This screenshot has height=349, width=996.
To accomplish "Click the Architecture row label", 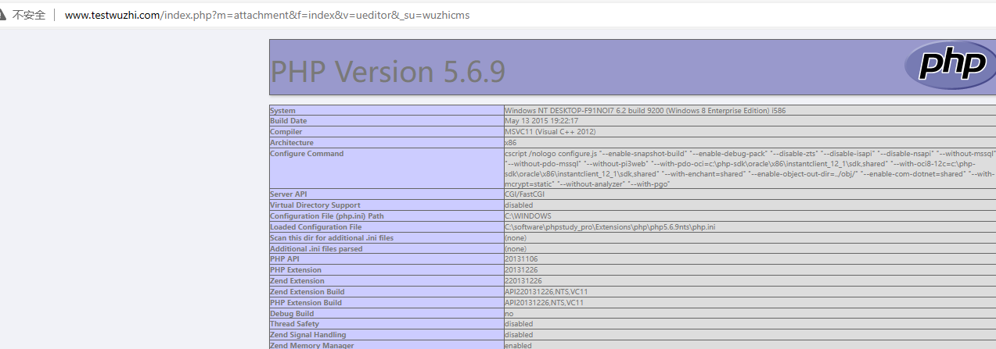I will [292, 143].
